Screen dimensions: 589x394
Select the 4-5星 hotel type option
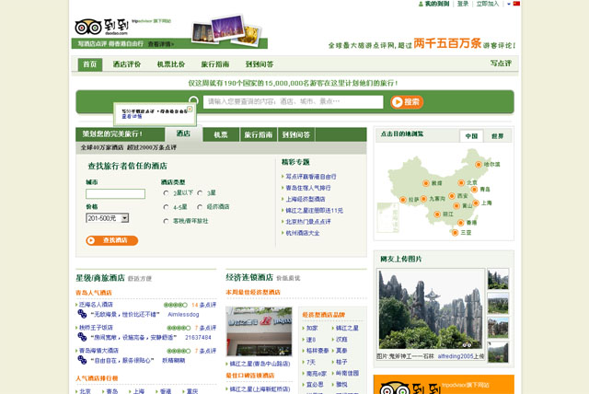(166, 207)
